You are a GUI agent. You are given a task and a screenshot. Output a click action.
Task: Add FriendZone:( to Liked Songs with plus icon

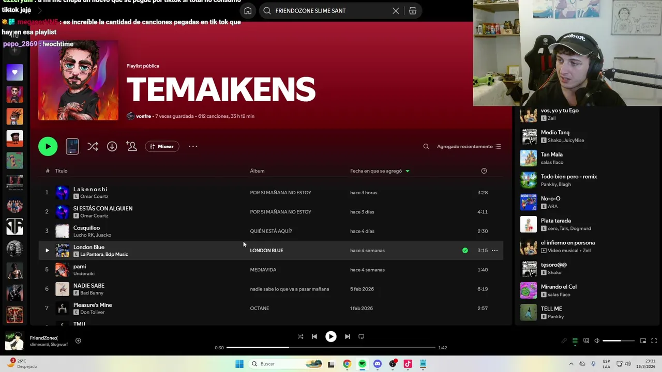(x=78, y=340)
